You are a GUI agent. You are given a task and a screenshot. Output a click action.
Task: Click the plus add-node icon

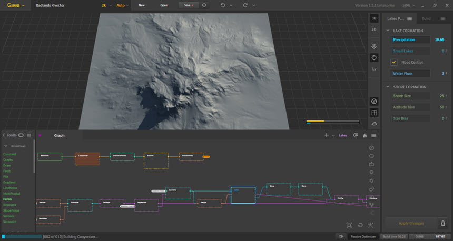pos(327,135)
